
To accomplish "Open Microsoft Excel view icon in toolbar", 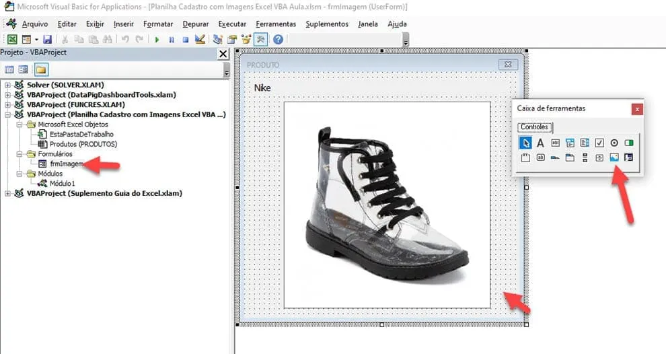I will (x=12, y=40).
